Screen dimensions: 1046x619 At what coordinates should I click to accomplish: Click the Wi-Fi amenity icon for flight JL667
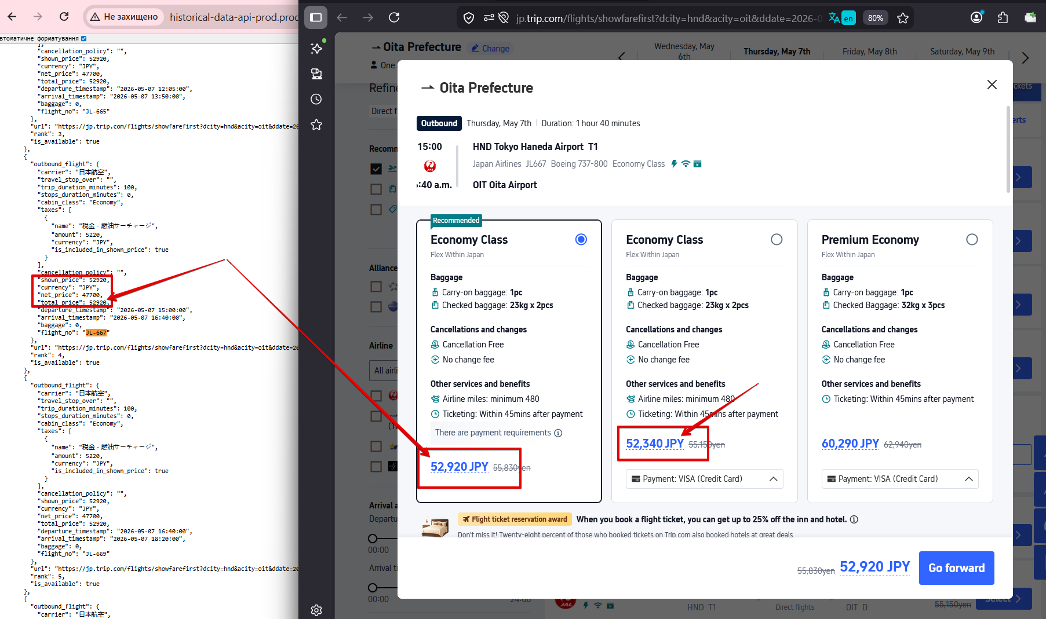pyautogui.click(x=686, y=164)
